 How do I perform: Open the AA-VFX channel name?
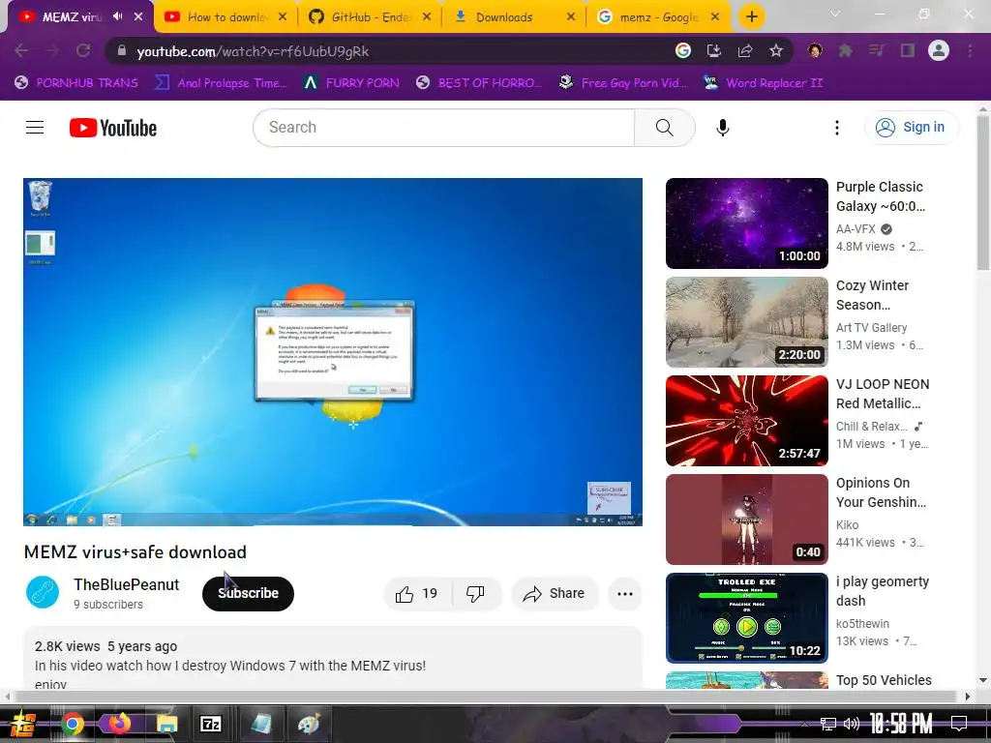(856, 229)
